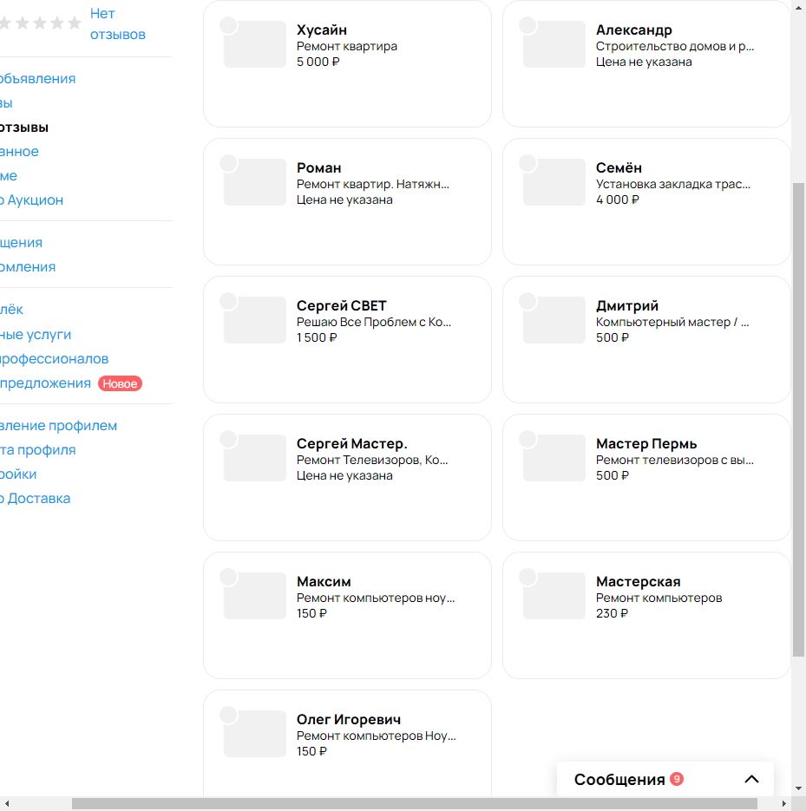Click the Мастер Пермь seller name

pyautogui.click(x=646, y=444)
